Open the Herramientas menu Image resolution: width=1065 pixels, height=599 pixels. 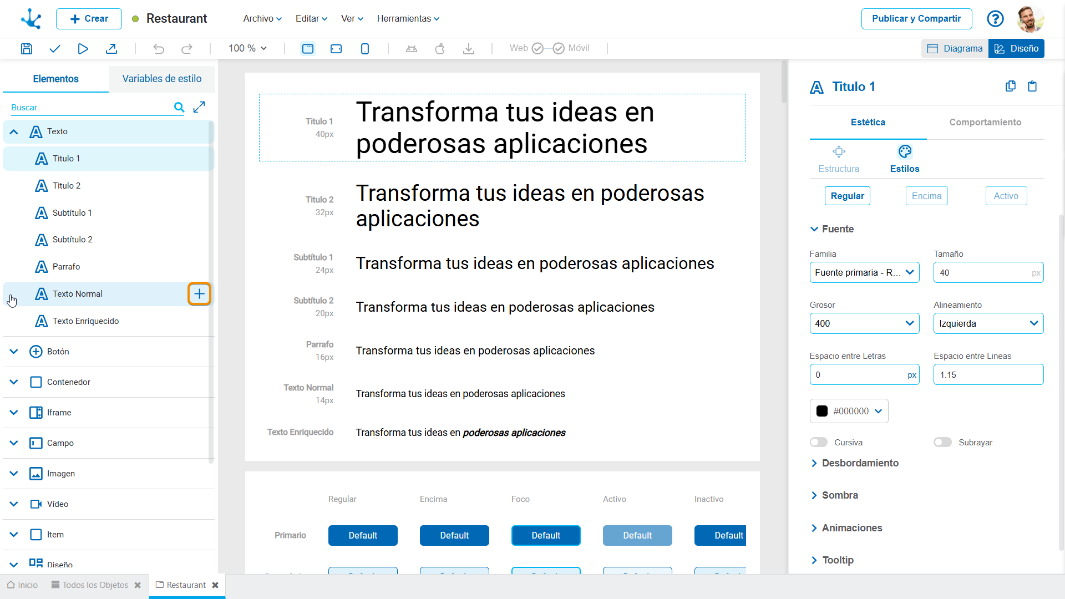(x=408, y=19)
